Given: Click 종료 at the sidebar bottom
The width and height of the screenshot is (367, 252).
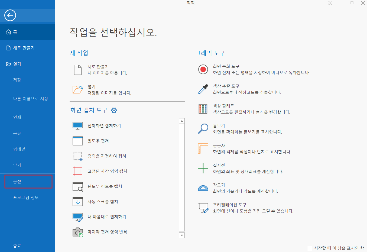Looking at the screenshot, I should 17,246.
